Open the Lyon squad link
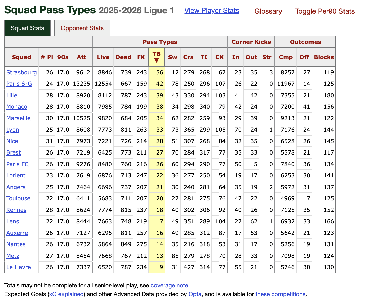 [x=13, y=130]
